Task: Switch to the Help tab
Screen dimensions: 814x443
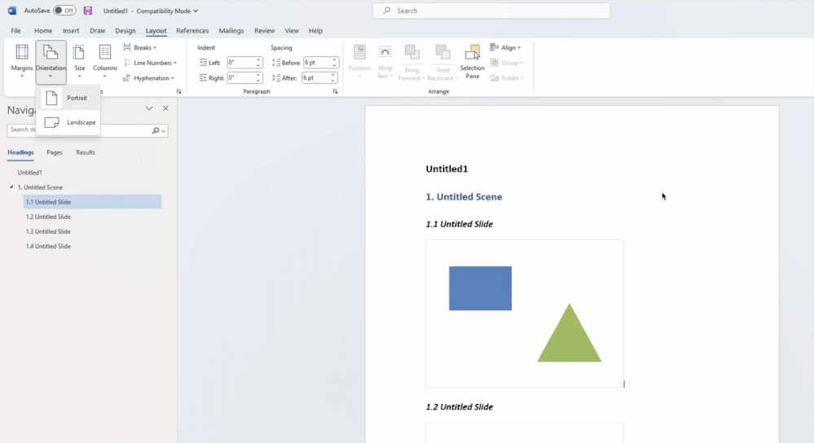Action: point(315,31)
